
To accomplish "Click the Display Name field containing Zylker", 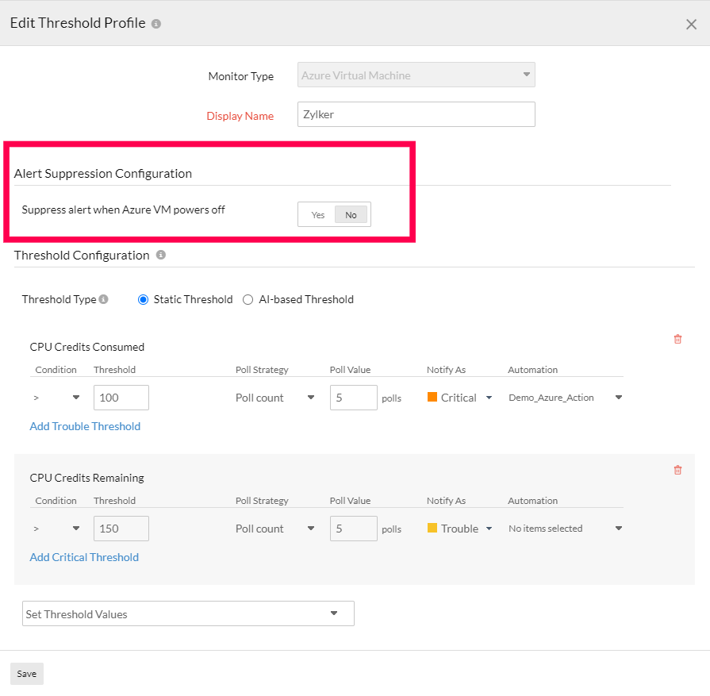I will tap(416, 114).
